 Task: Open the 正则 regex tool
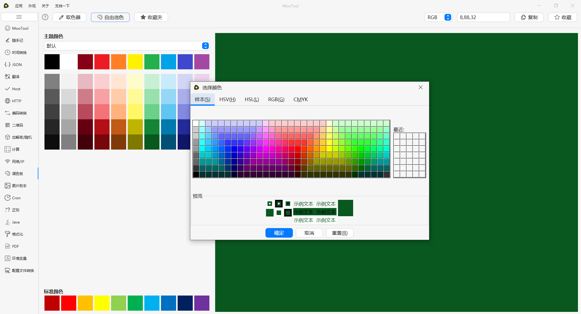click(x=15, y=210)
